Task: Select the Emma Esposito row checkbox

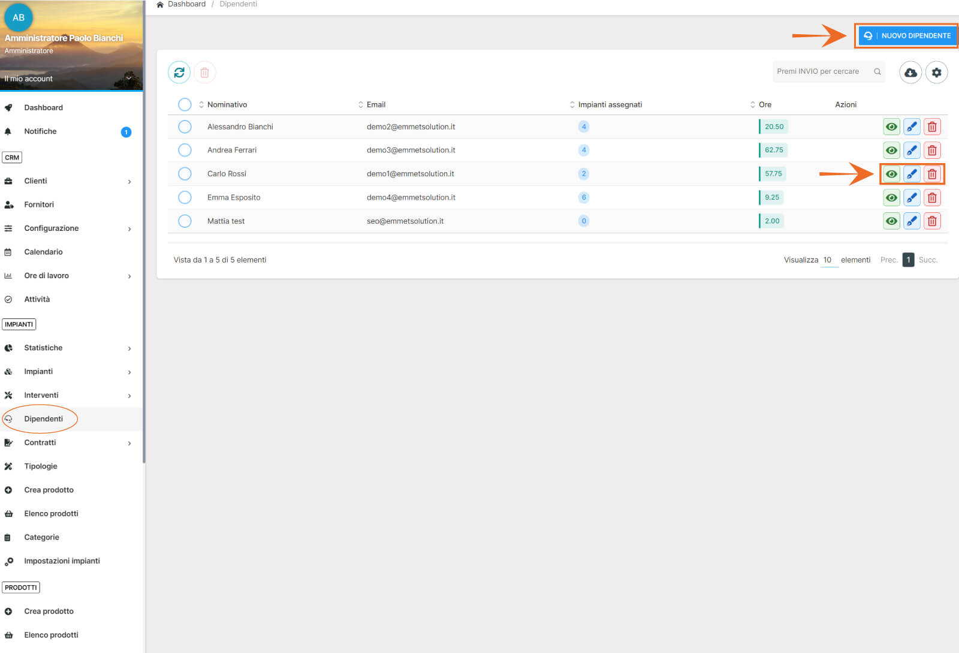Action: [x=185, y=197]
